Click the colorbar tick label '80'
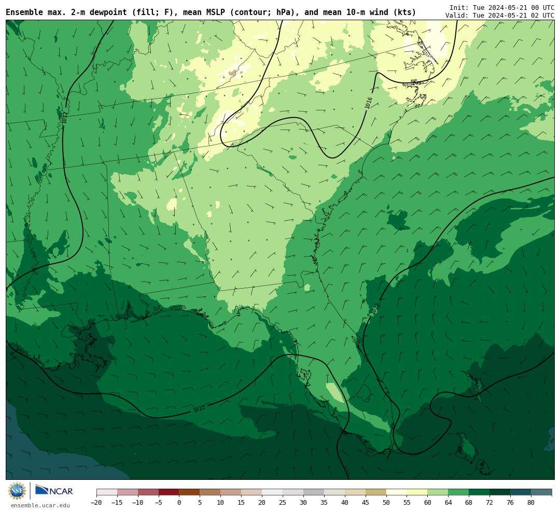This screenshot has height=512, width=560. point(531,503)
